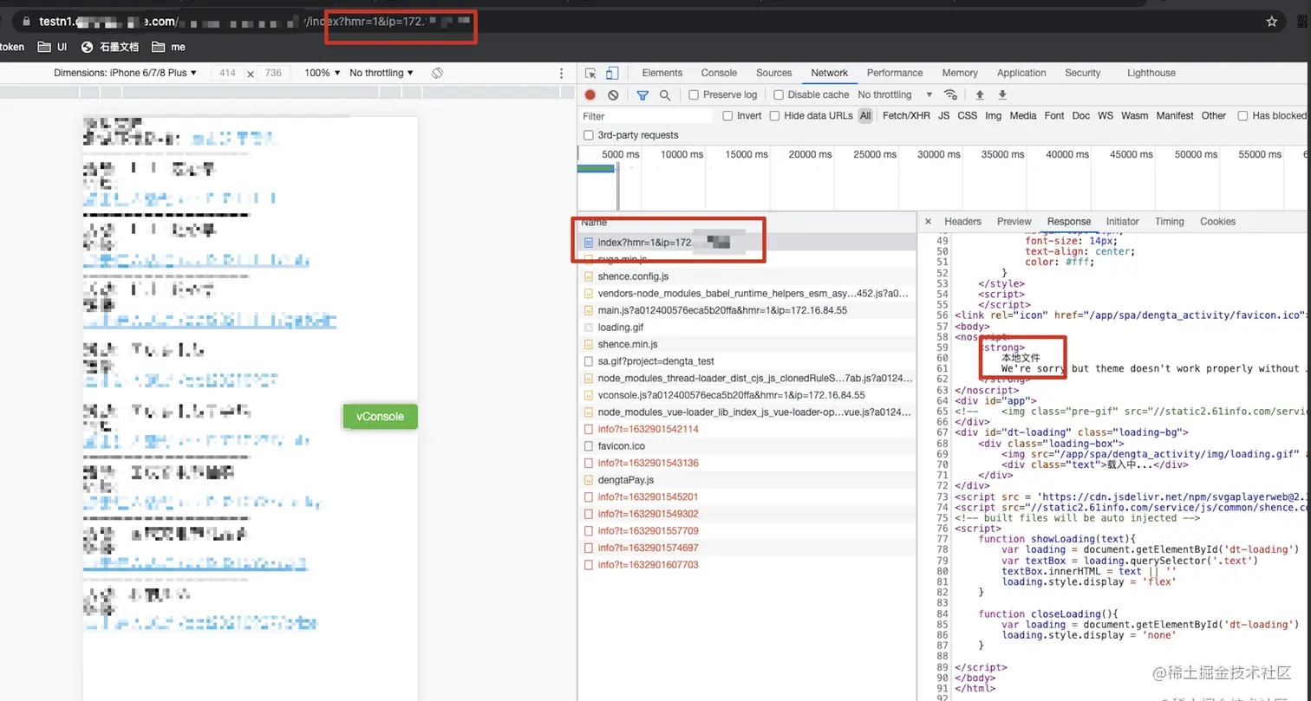
Task: Select the All request type filter
Action: point(865,116)
